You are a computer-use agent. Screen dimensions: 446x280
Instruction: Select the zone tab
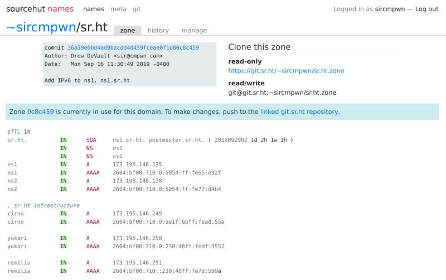point(127,31)
